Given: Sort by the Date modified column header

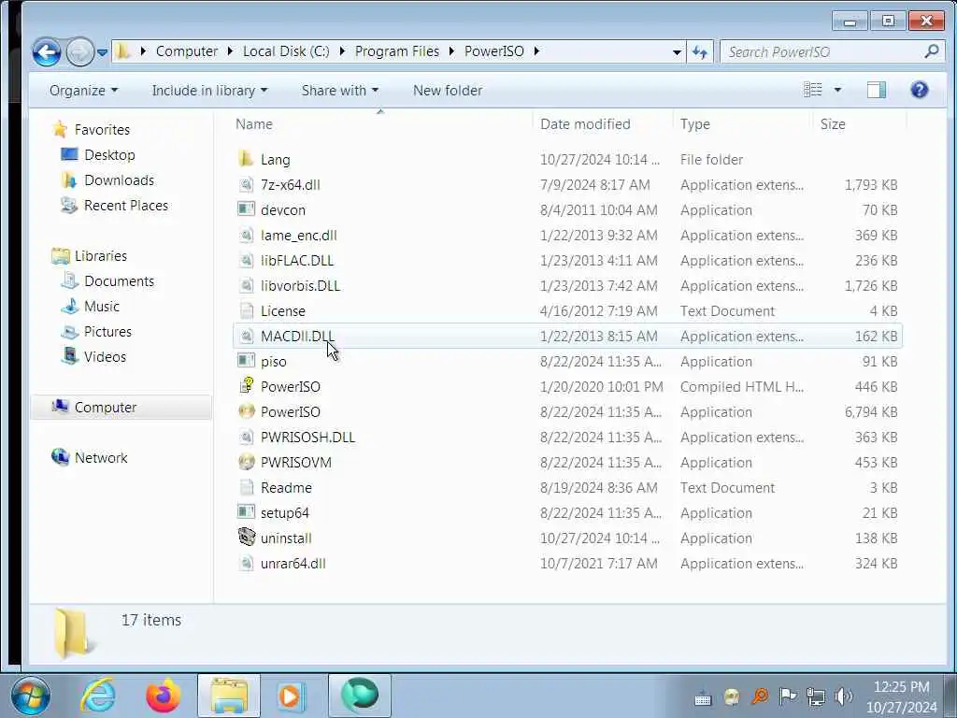Looking at the screenshot, I should pyautogui.click(x=585, y=124).
